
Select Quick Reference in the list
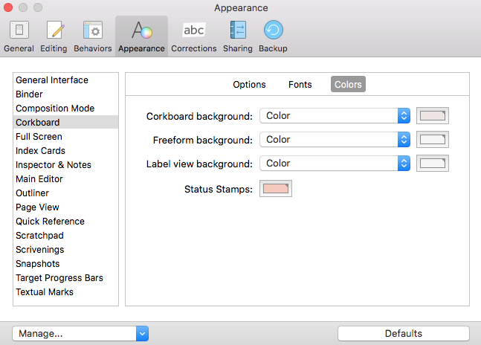coord(65,221)
